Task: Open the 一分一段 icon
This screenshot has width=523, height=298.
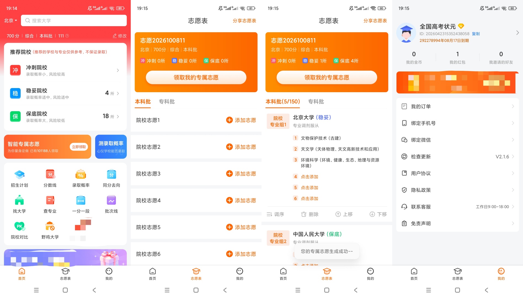Action: pyautogui.click(x=81, y=200)
